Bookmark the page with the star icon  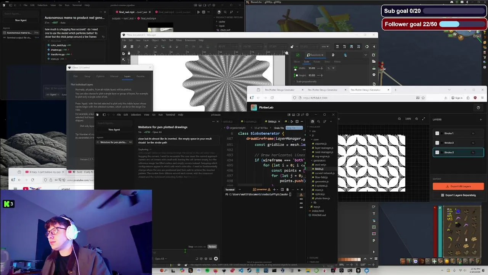coord(423,98)
